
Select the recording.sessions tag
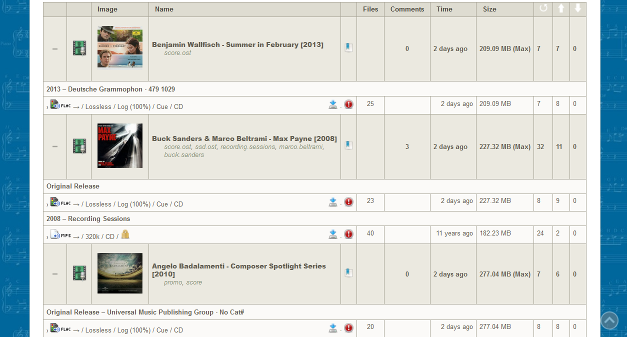tap(247, 147)
